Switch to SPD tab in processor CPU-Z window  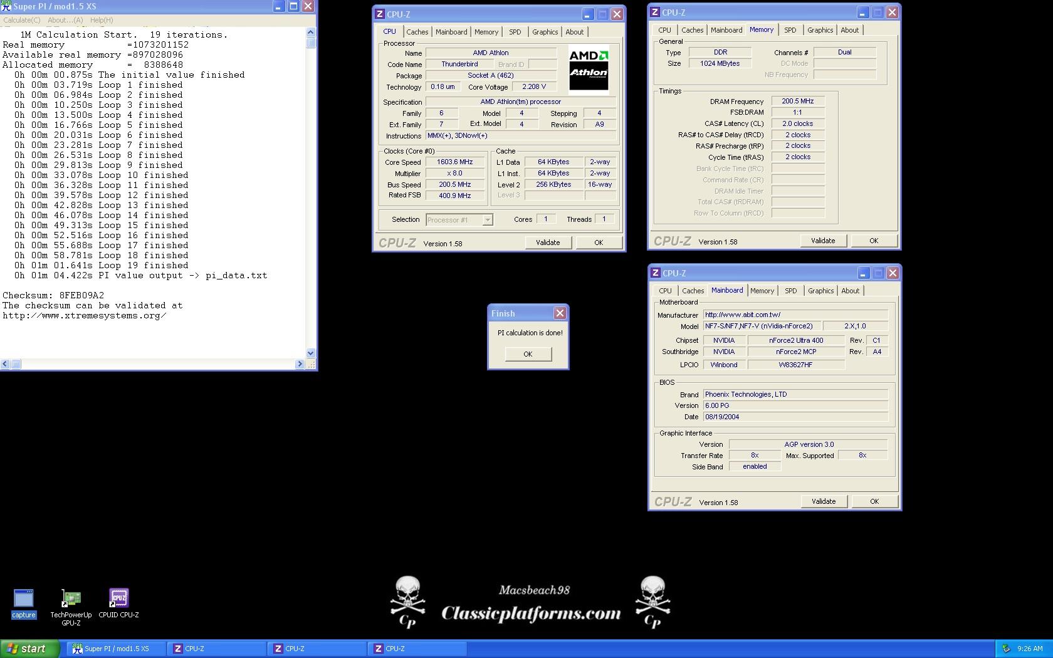point(515,32)
